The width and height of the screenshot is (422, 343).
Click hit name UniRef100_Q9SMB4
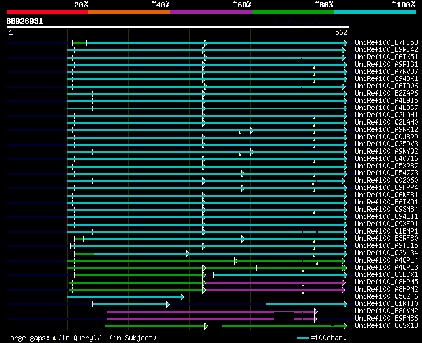pos(386,210)
